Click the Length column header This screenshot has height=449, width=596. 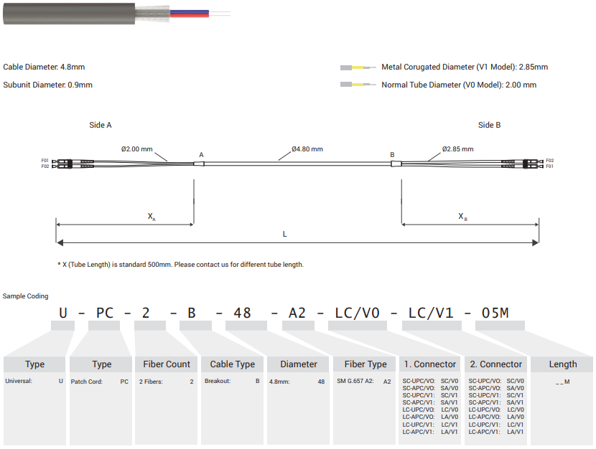[562, 364]
